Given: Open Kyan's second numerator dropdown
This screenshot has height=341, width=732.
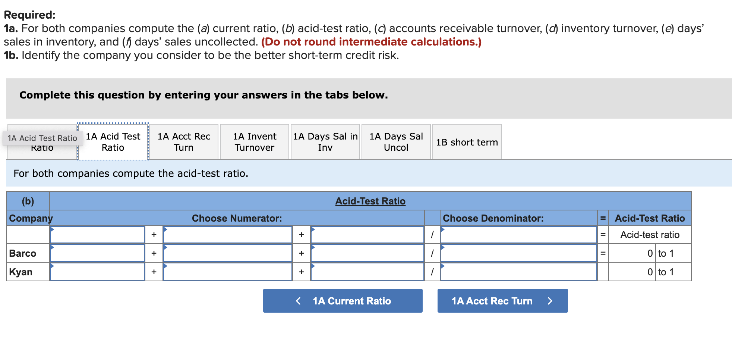Looking at the screenshot, I should [227, 272].
